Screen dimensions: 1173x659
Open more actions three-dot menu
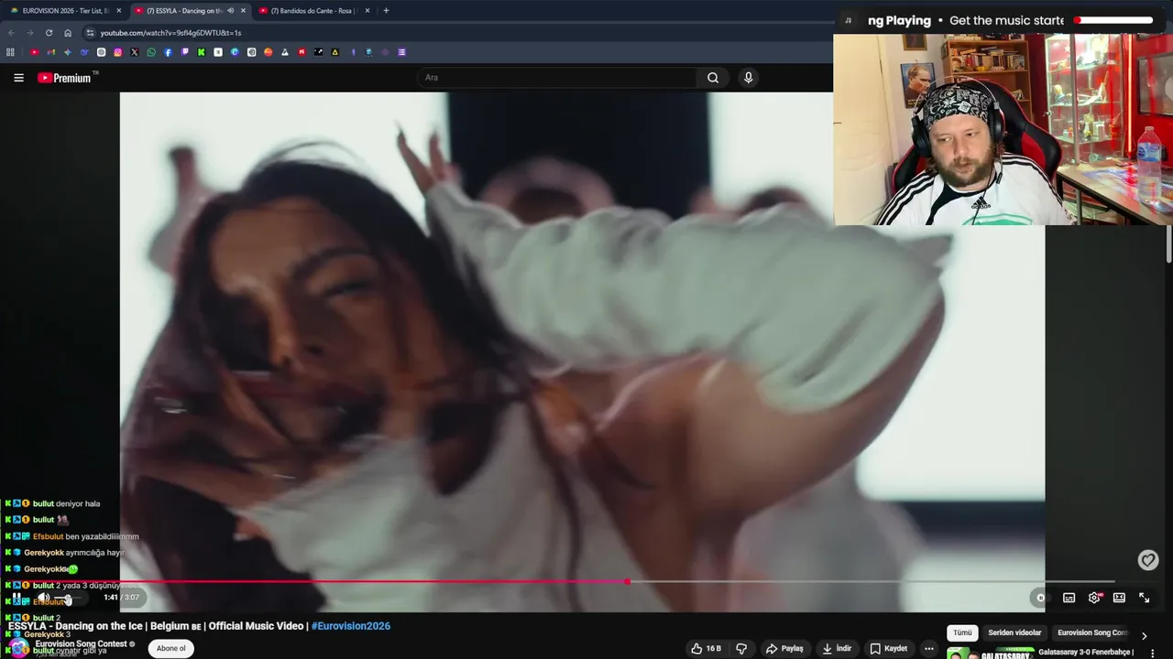tap(929, 649)
